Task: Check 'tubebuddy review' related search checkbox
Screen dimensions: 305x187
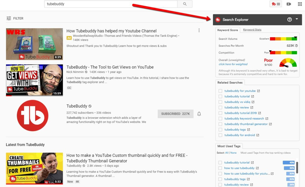Action: point(220,107)
